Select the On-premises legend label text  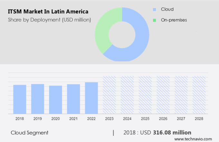(x=174, y=20)
